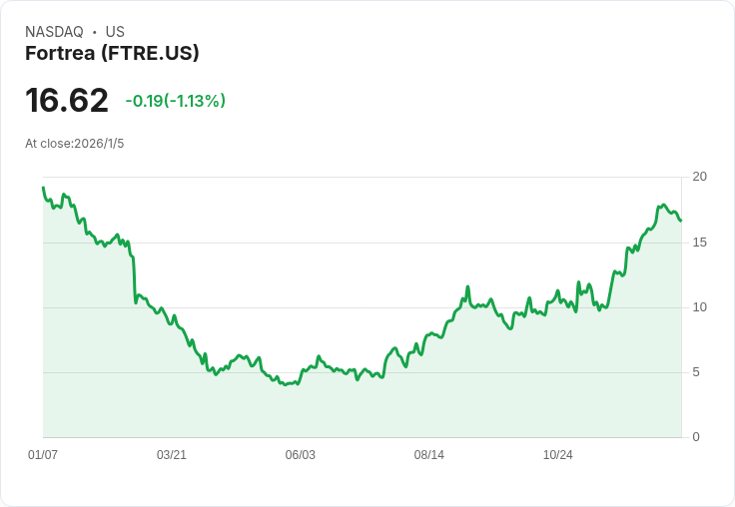The width and height of the screenshot is (735, 507).
Task: Click the NASDAQ exchange label
Action: [54, 32]
